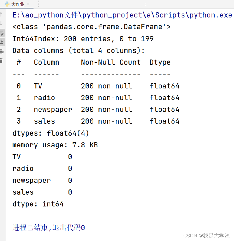Click the Python logo on 大作业 tab
The image size is (234, 241).
click(x=7, y=4)
